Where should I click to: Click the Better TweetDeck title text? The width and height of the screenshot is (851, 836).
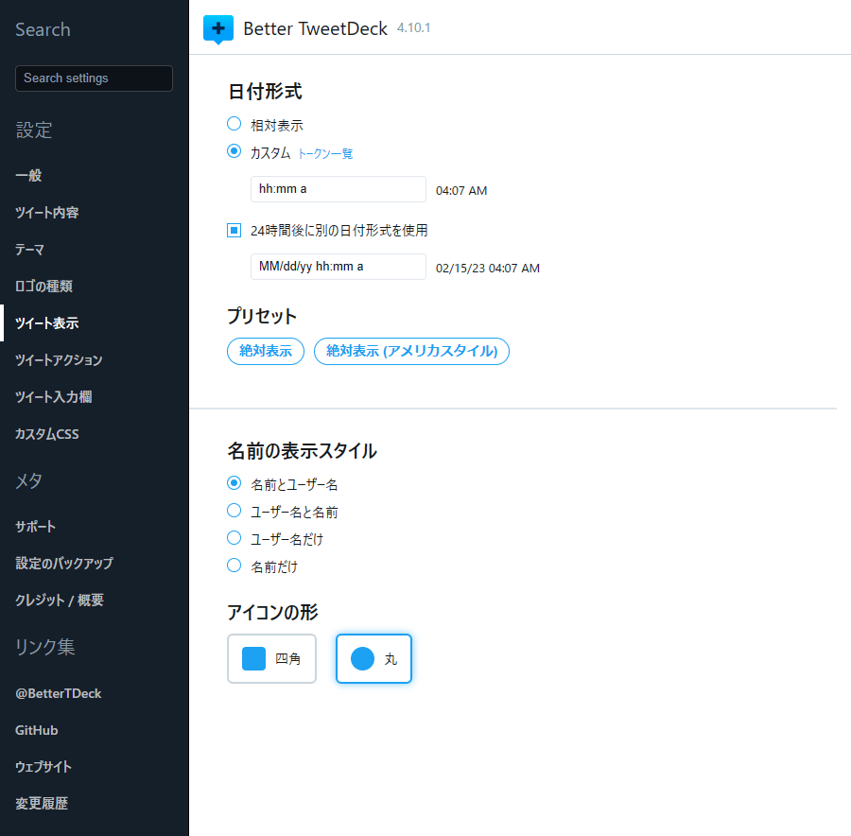315,28
